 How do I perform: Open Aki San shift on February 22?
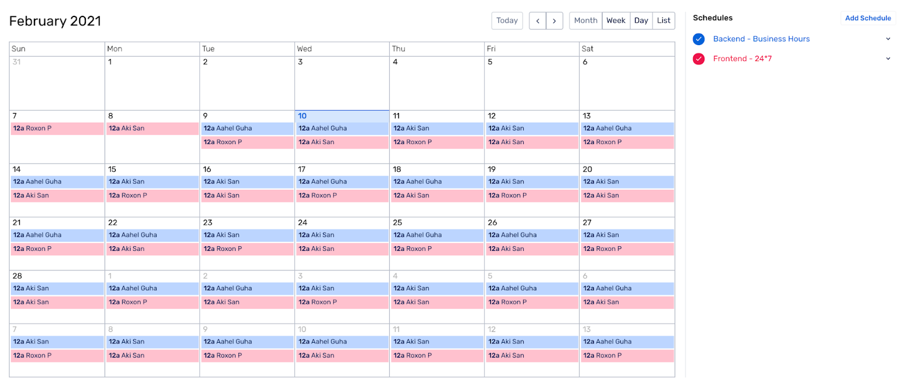click(153, 249)
